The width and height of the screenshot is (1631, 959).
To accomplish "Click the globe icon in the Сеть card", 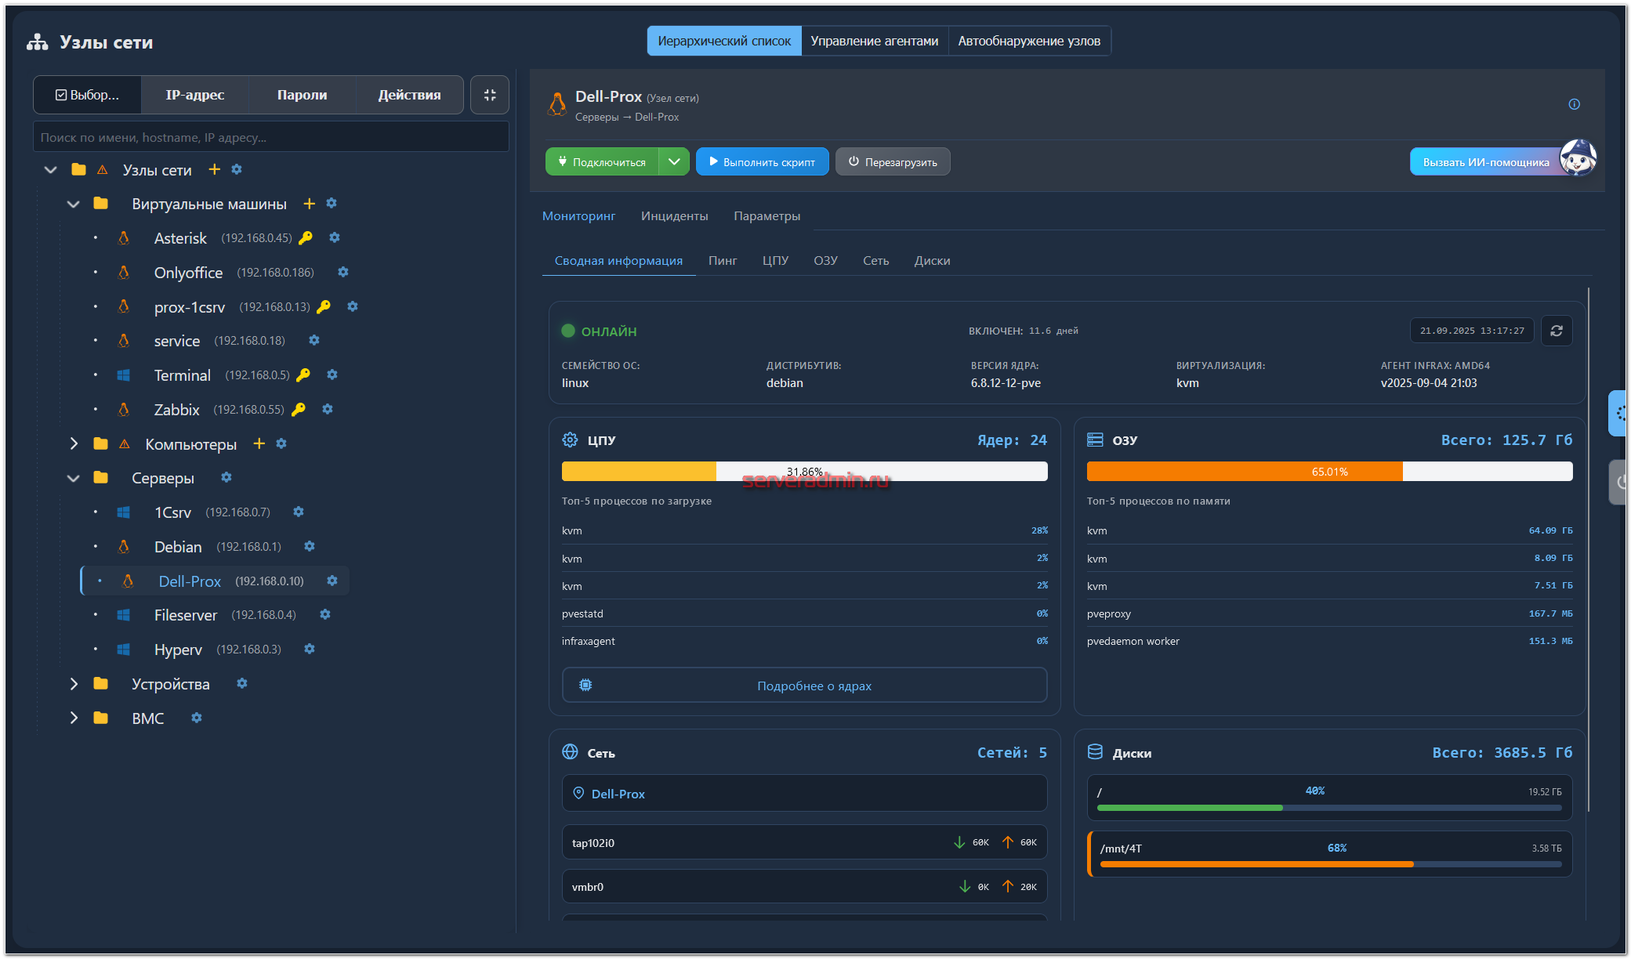I will (x=570, y=752).
